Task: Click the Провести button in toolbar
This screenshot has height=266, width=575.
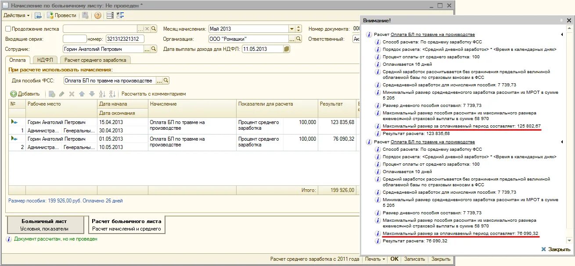Action: click(61, 15)
